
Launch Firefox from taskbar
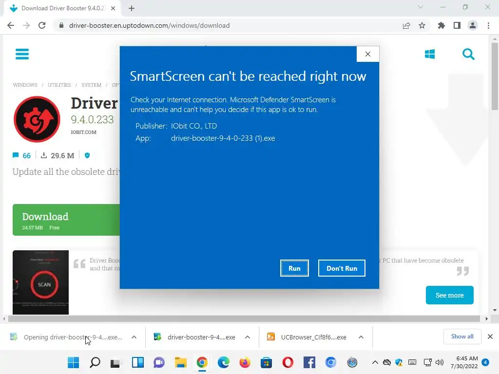click(x=245, y=362)
